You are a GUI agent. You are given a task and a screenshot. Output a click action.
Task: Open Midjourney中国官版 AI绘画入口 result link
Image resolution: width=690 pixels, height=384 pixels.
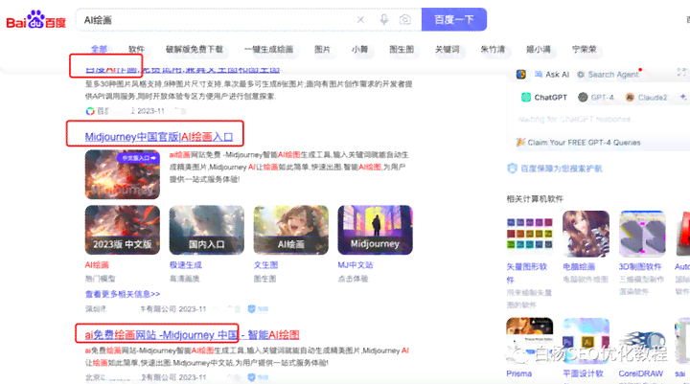tap(159, 137)
